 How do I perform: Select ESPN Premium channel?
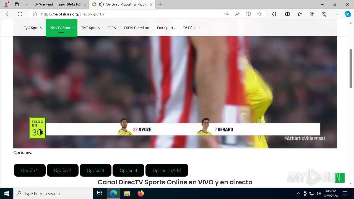coord(137,28)
